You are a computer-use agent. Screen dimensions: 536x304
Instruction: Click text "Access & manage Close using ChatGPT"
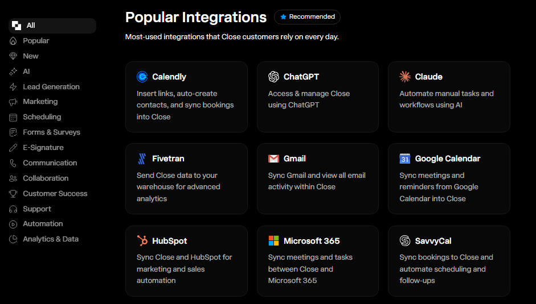tap(309, 99)
